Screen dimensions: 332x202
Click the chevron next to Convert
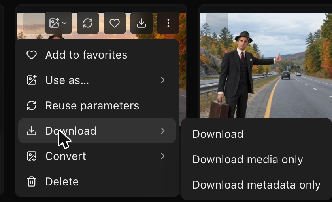(x=162, y=156)
